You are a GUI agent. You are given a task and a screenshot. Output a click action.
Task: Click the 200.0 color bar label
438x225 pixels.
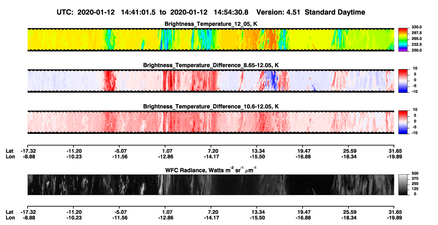click(x=417, y=50)
